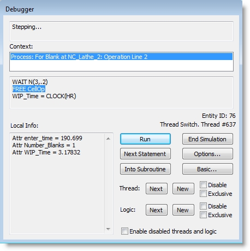Screen dimensions: 250x251
Task: Select the FREE CellOp statement line
Action: [28, 89]
